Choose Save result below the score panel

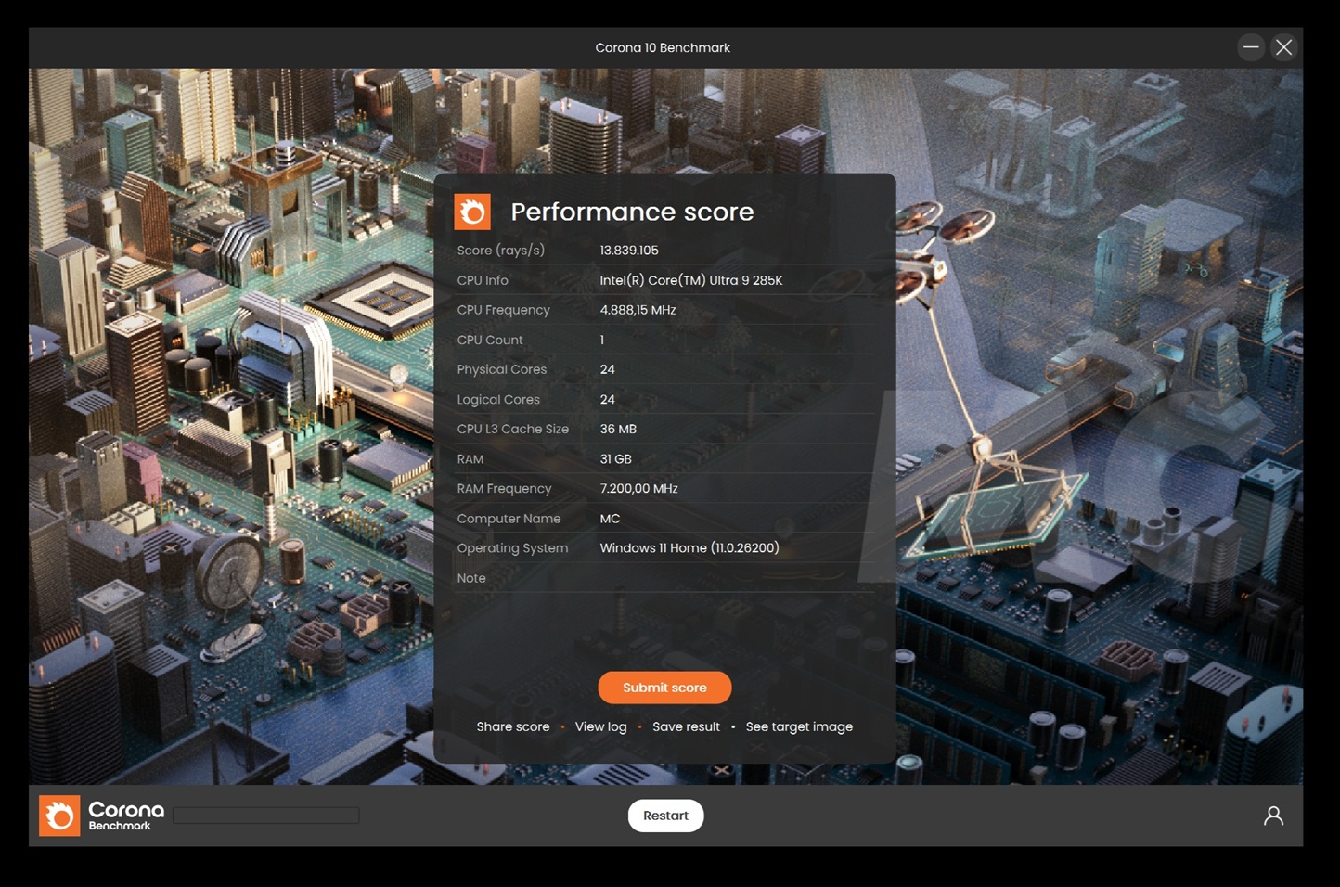point(686,726)
